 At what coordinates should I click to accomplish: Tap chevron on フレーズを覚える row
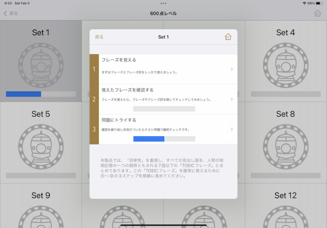(x=232, y=69)
